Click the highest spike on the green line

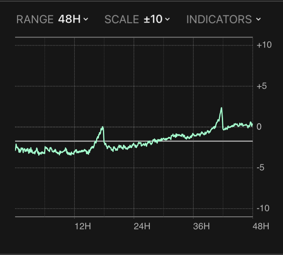point(221,108)
